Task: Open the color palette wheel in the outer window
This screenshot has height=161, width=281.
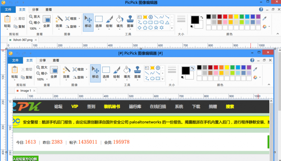Action: pos(264,26)
